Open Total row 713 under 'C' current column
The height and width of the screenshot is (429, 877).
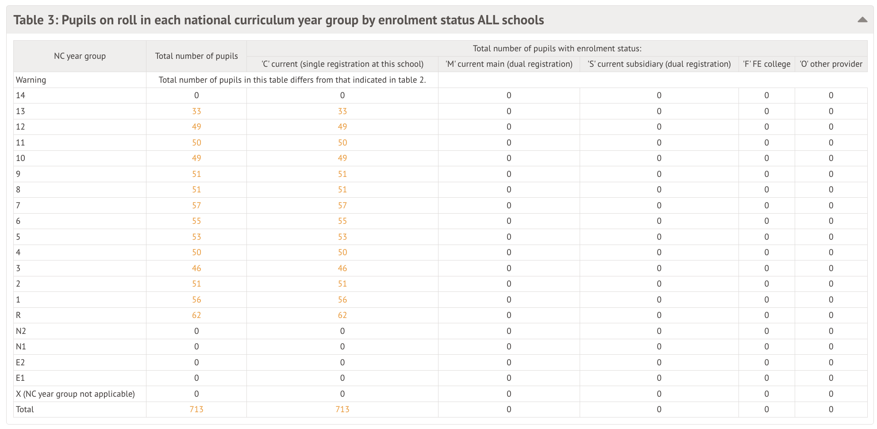click(x=342, y=410)
